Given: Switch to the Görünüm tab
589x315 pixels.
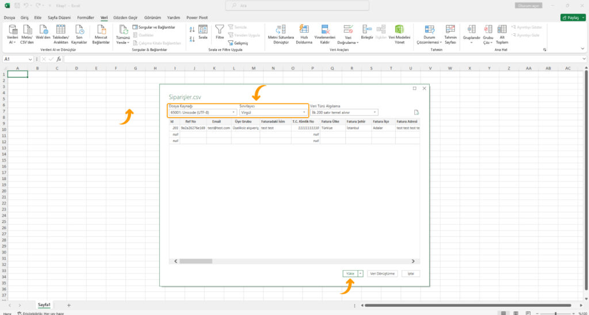Looking at the screenshot, I should [152, 18].
